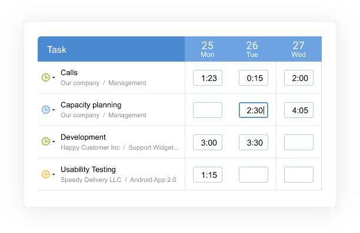Viewport: 360px width, 233px height.
Task: Click the green clock icon for Calls
Action: click(46, 77)
